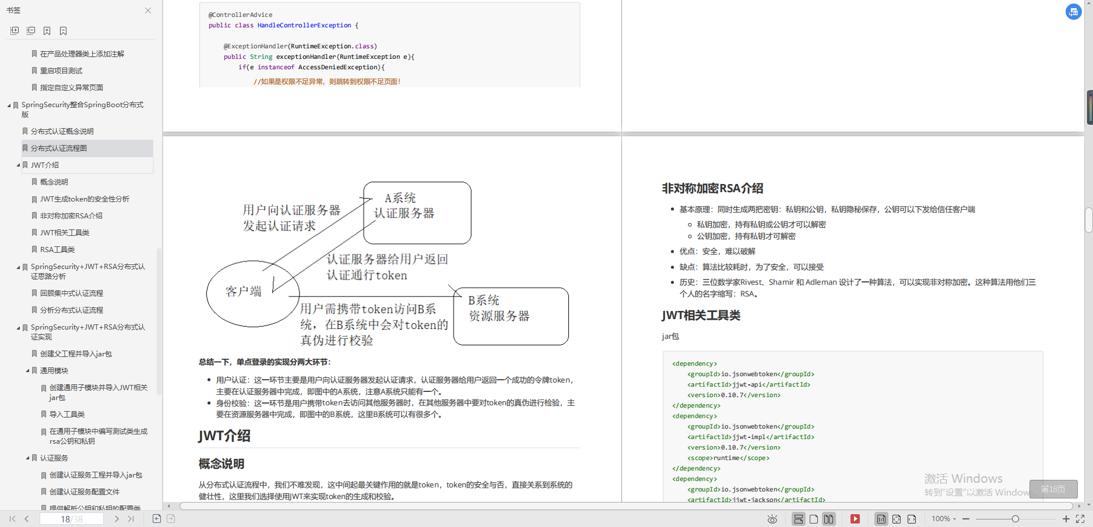
Task: Fit page to window
Action: (x=897, y=519)
